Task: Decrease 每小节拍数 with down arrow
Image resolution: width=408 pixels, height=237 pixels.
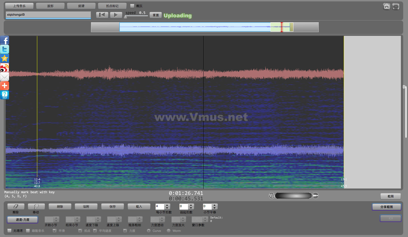Action: click(167, 208)
